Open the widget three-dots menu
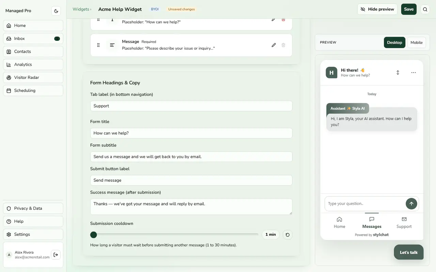The width and height of the screenshot is (436, 272). coord(414,72)
